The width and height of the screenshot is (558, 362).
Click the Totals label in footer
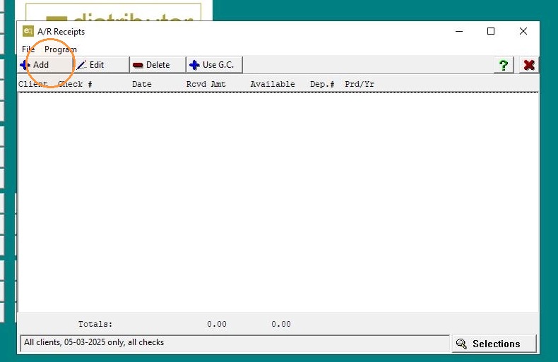95,324
